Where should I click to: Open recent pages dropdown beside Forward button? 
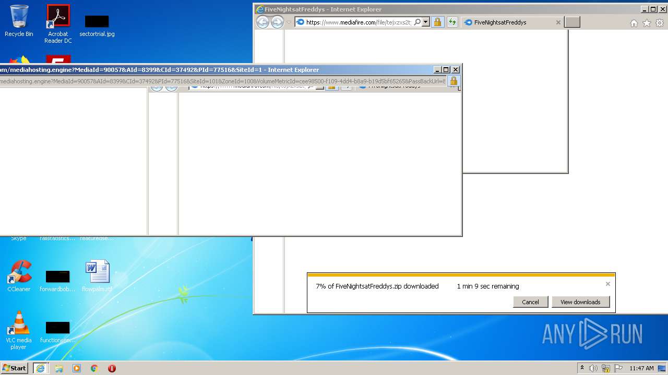(x=289, y=22)
